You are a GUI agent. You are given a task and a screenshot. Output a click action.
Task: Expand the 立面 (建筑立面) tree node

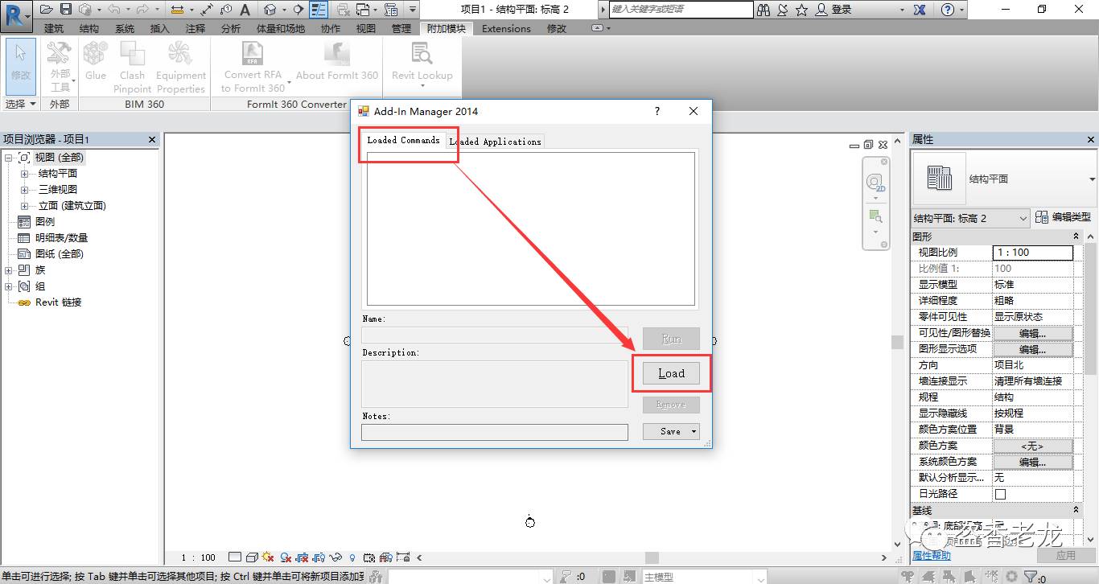point(24,206)
